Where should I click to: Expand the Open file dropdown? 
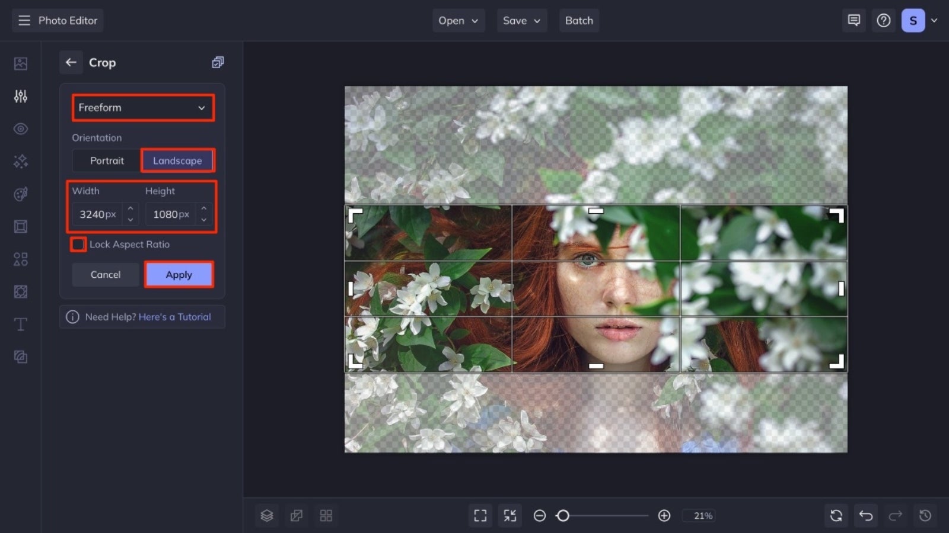458,20
